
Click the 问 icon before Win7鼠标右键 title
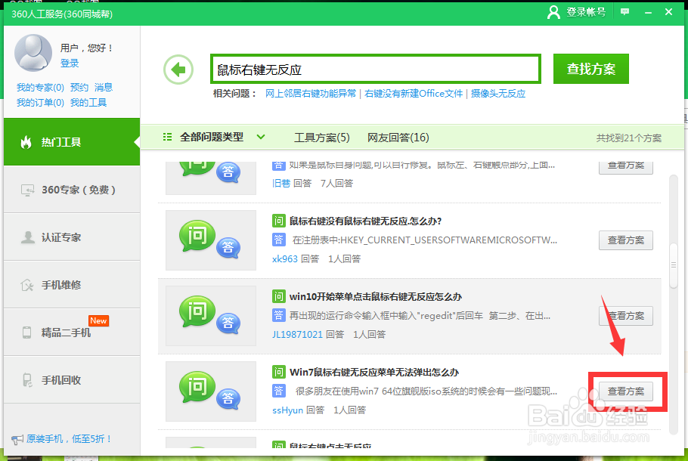(x=279, y=372)
